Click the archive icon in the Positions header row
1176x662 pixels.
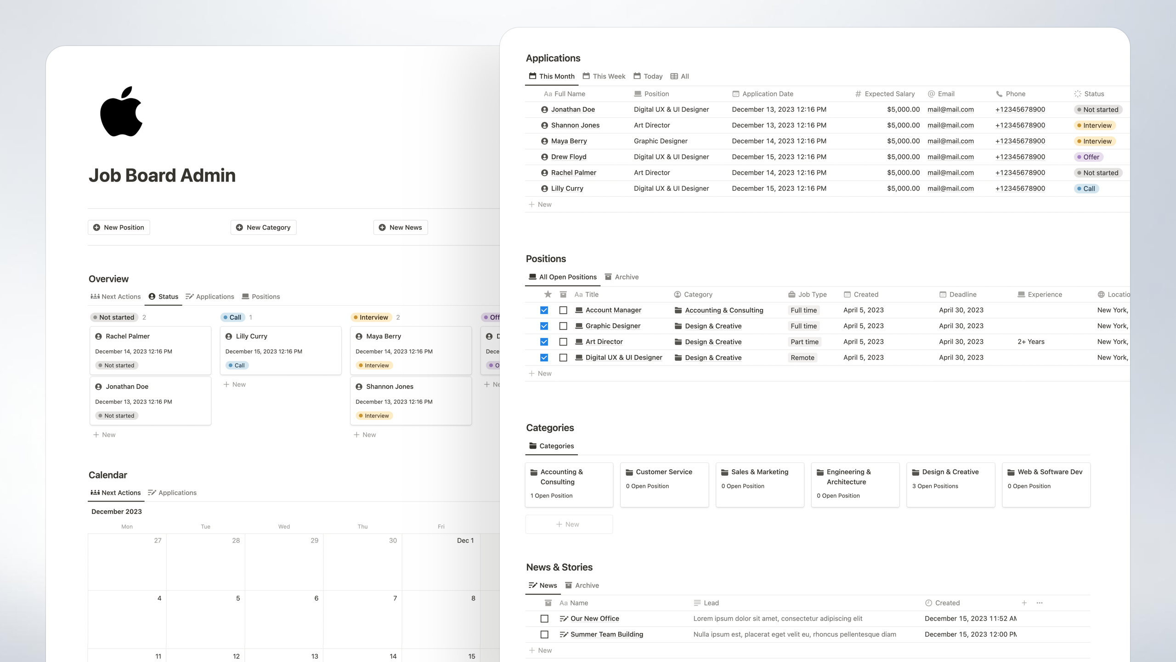click(x=563, y=294)
